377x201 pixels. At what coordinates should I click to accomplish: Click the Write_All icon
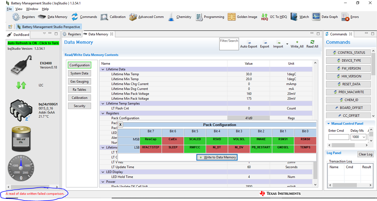(297, 42)
